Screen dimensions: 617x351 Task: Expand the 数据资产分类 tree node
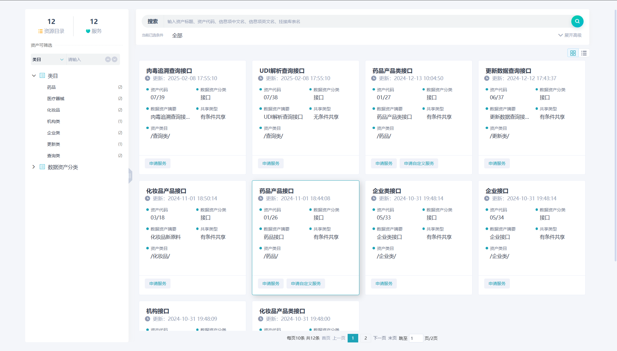pyautogui.click(x=34, y=167)
